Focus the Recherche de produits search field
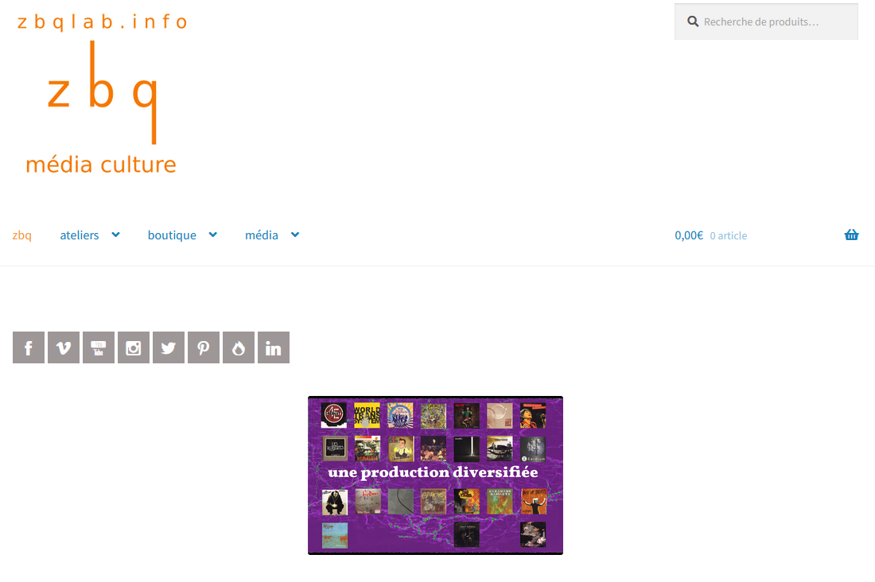 [766, 21]
